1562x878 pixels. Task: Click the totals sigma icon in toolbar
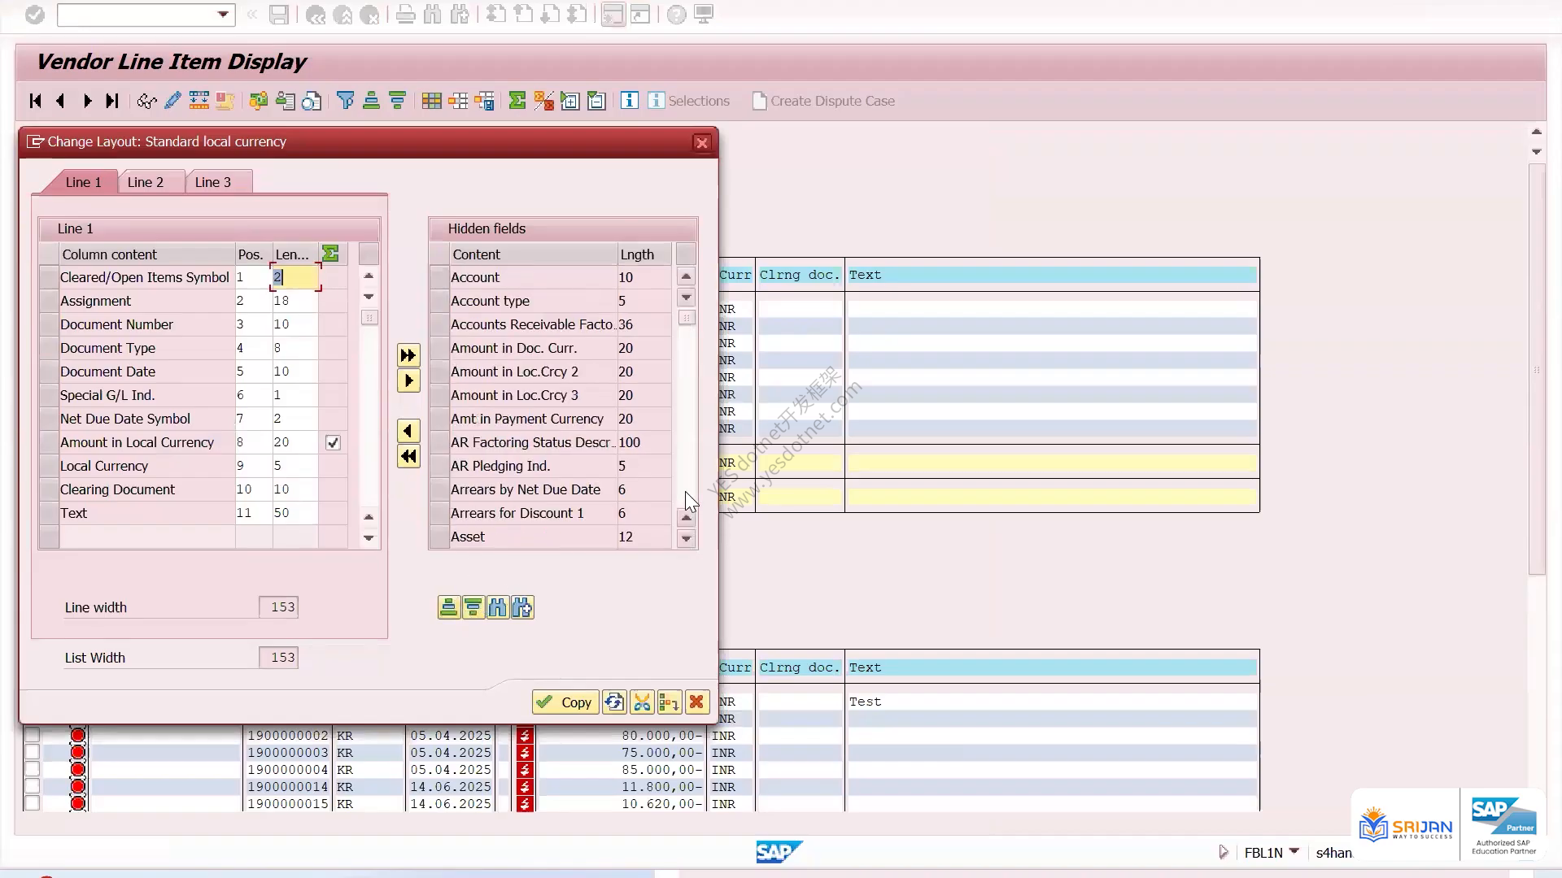pos(517,101)
